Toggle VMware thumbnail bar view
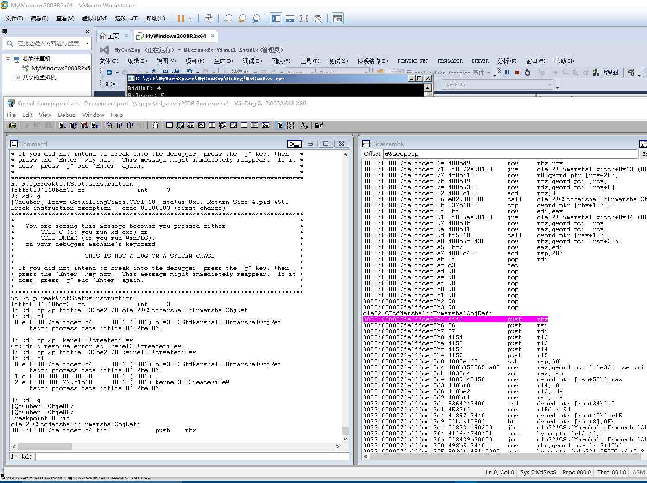The width and height of the screenshot is (647, 483). click(290, 18)
